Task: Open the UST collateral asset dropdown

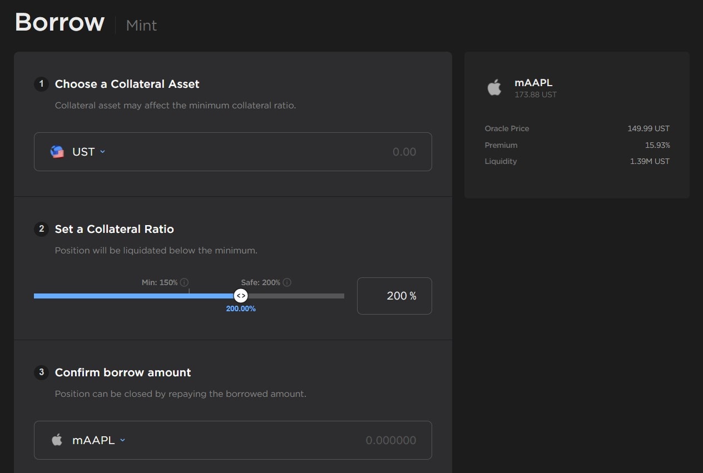Action: click(88, 152)
